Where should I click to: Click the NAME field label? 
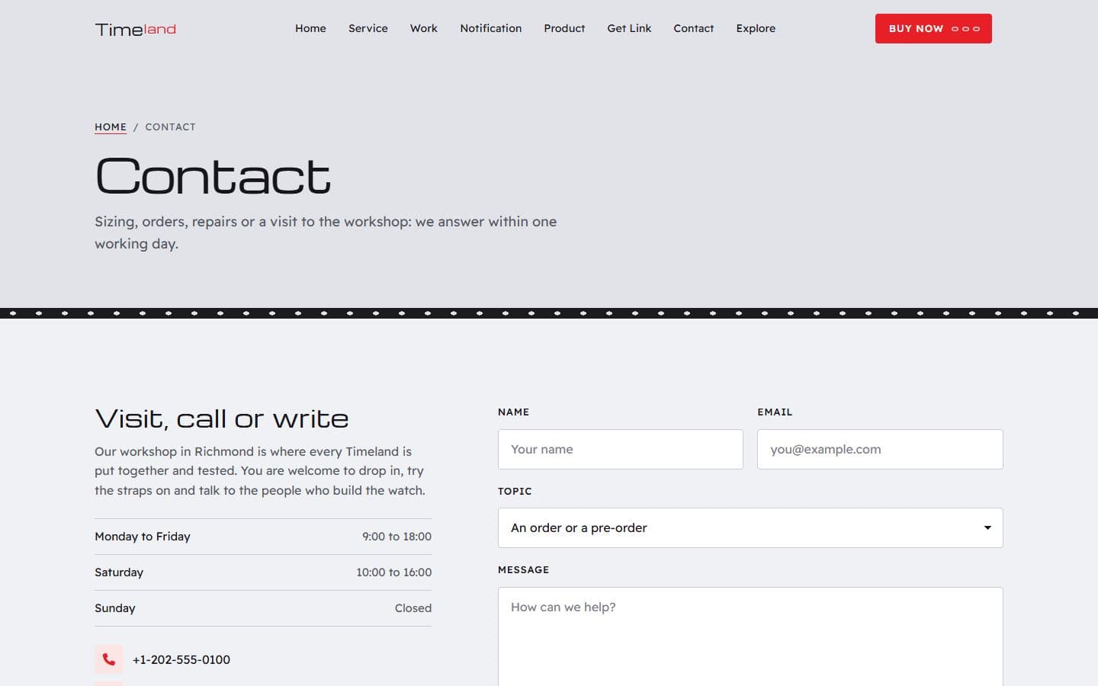pos(513,412)
